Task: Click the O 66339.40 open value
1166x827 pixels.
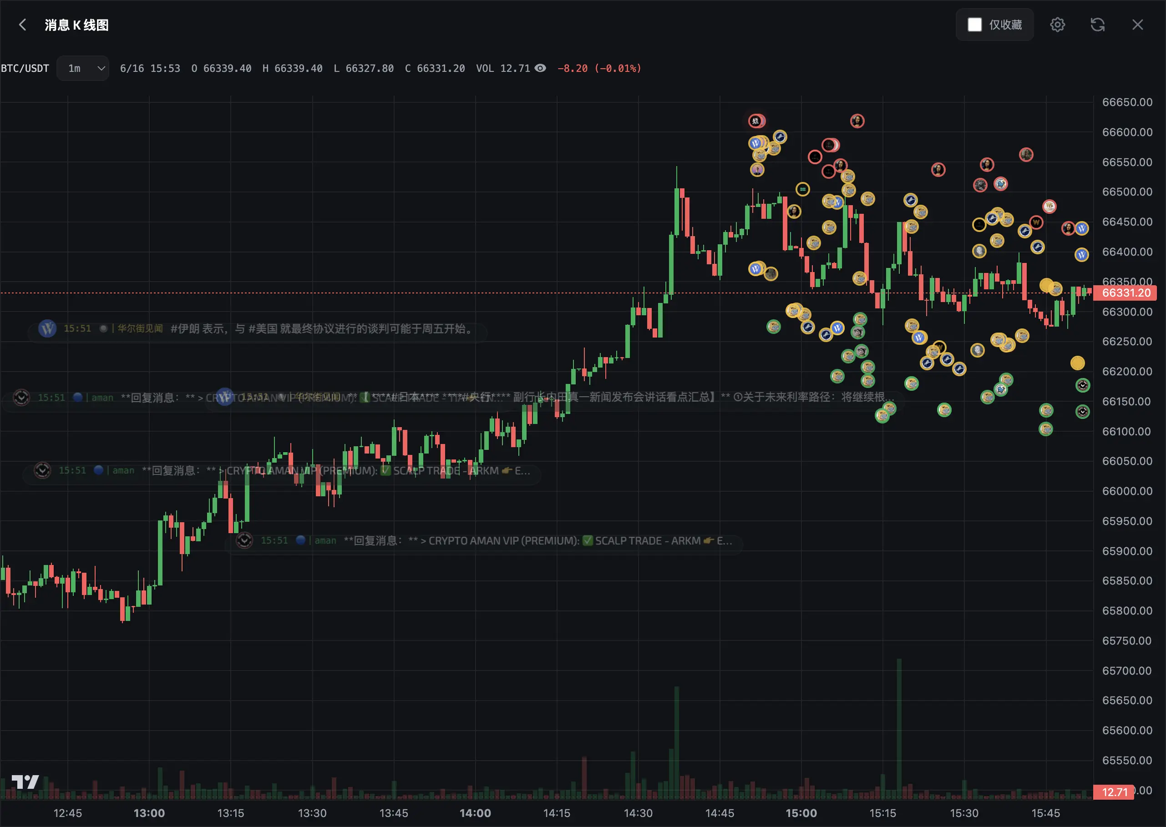Action: [x=222, y=68]
